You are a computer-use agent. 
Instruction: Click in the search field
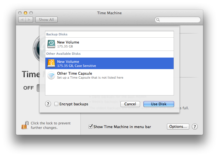(178, 20)
